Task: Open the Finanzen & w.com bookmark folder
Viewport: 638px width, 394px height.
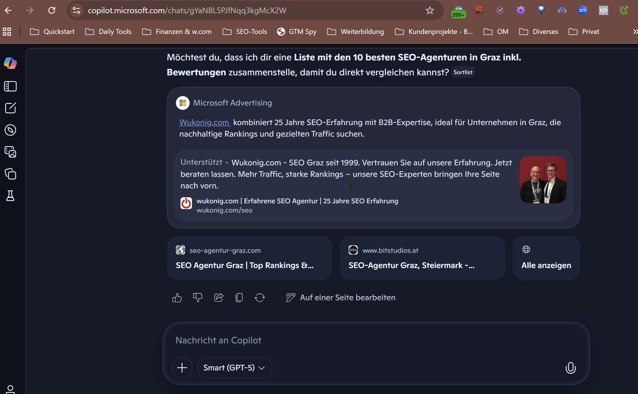Action: (x=177, y=31)
